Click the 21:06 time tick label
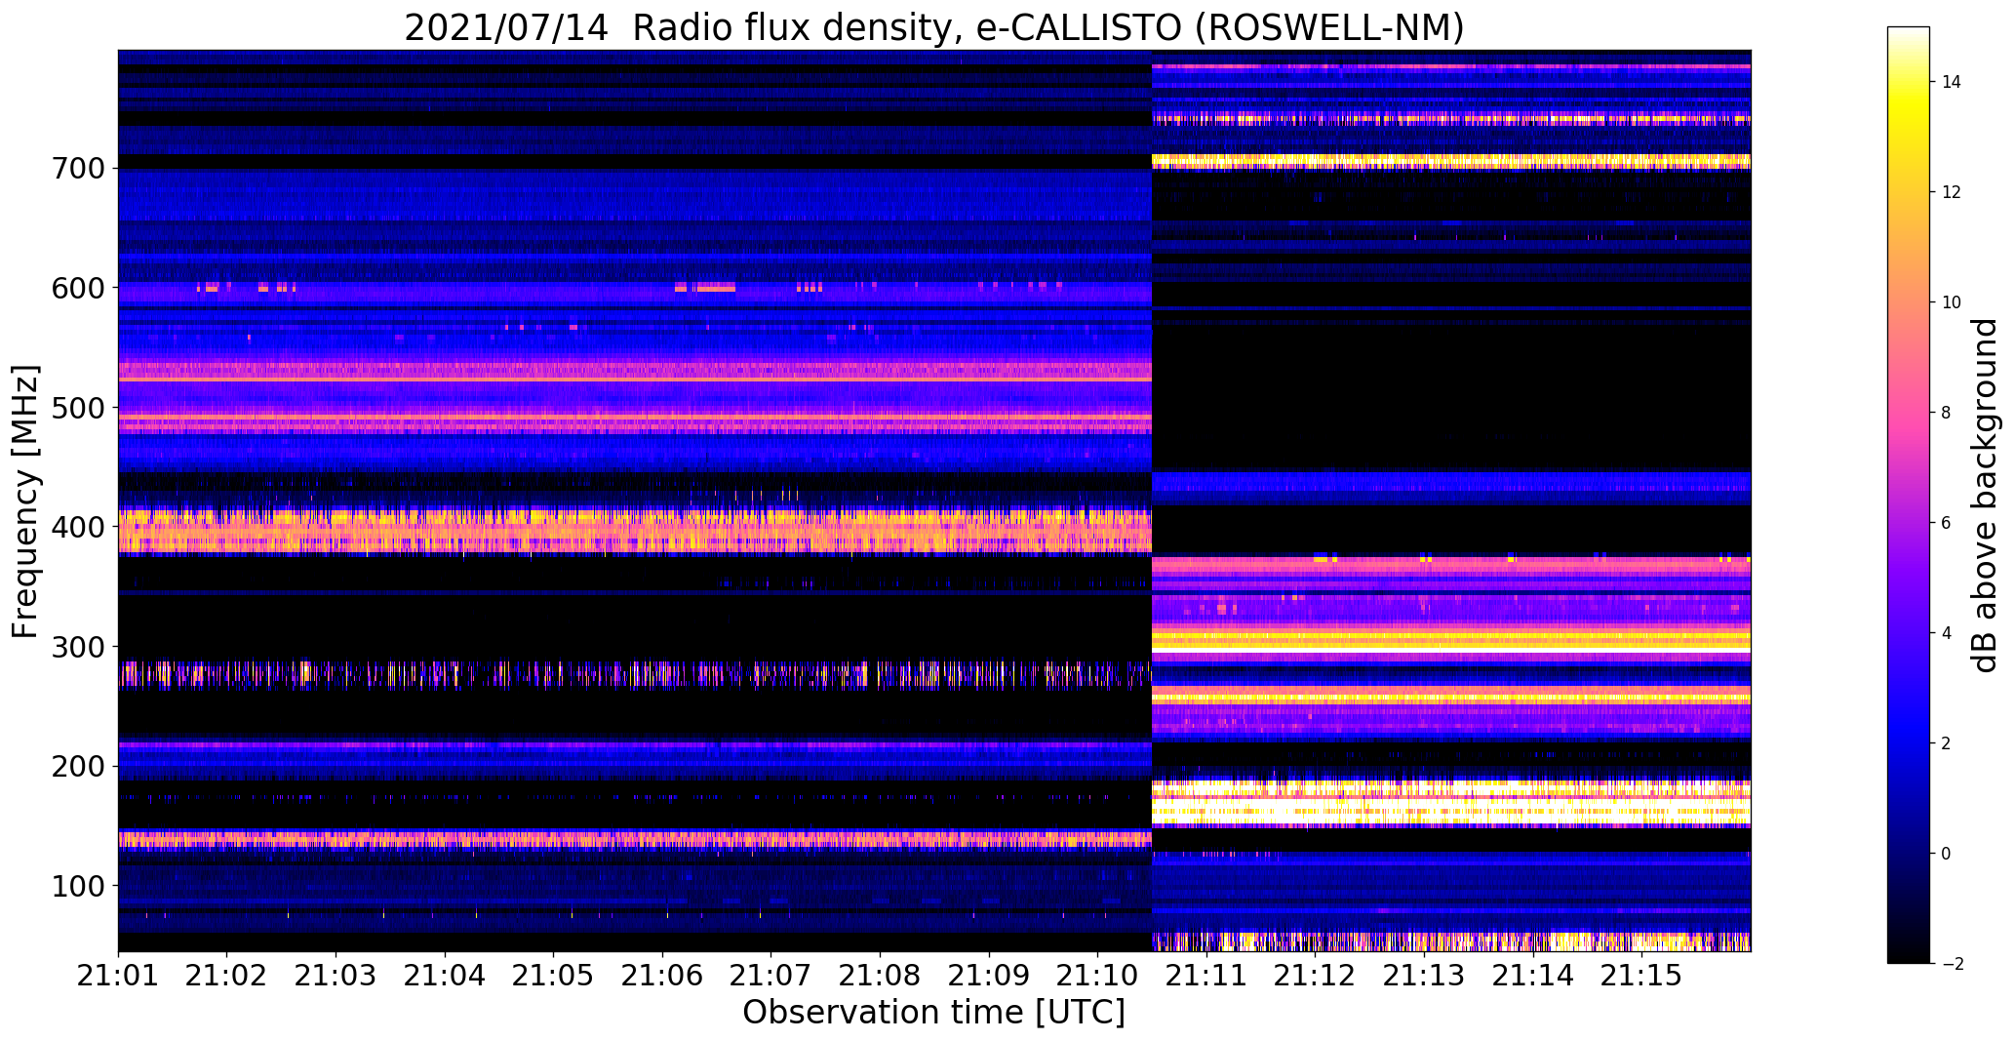 (663, 975)
